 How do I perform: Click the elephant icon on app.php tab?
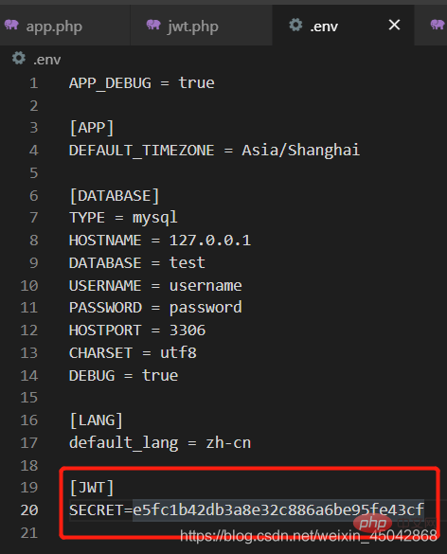click(x=11, y=25)
